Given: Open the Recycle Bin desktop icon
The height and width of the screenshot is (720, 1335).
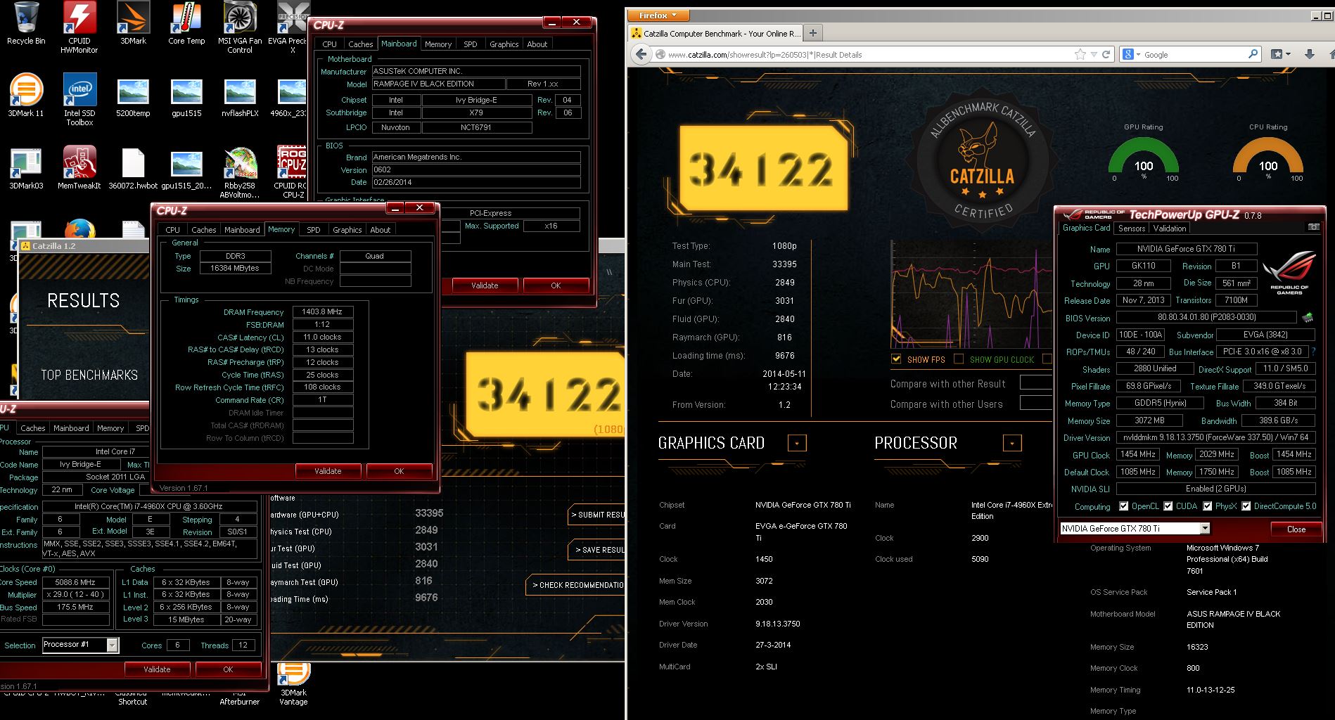Looking at the screenshot, I should tap(26, 24).
